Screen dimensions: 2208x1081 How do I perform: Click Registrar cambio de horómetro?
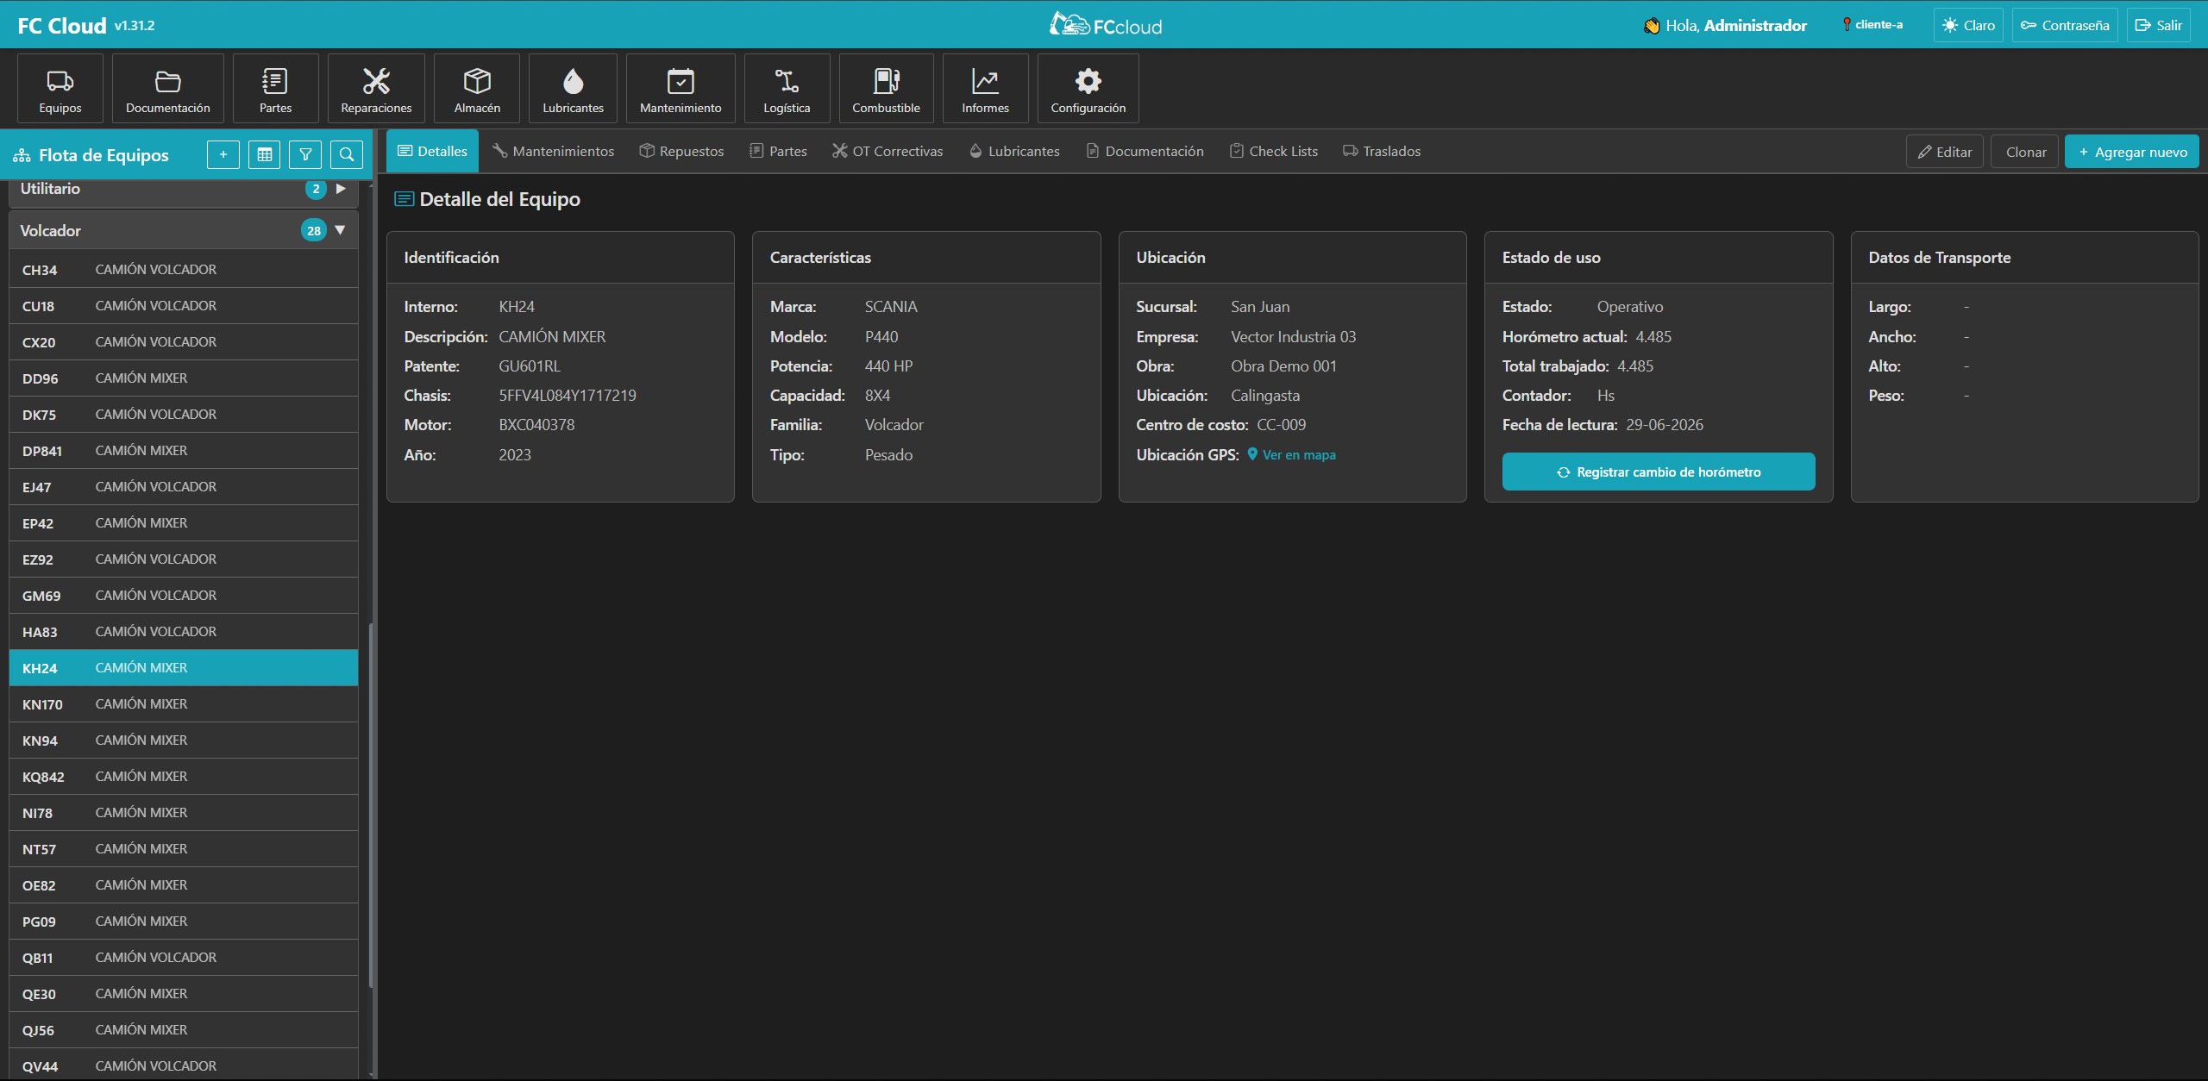[x=1658, y=472]
